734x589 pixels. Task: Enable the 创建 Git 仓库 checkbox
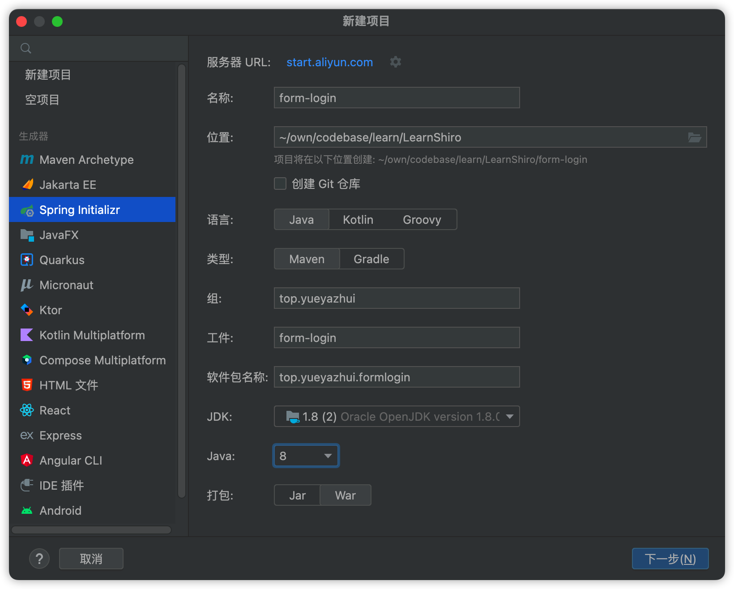[x=280, y=184]
